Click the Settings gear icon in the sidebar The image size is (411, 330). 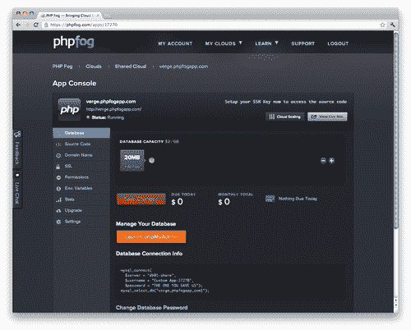click(58, 222)
